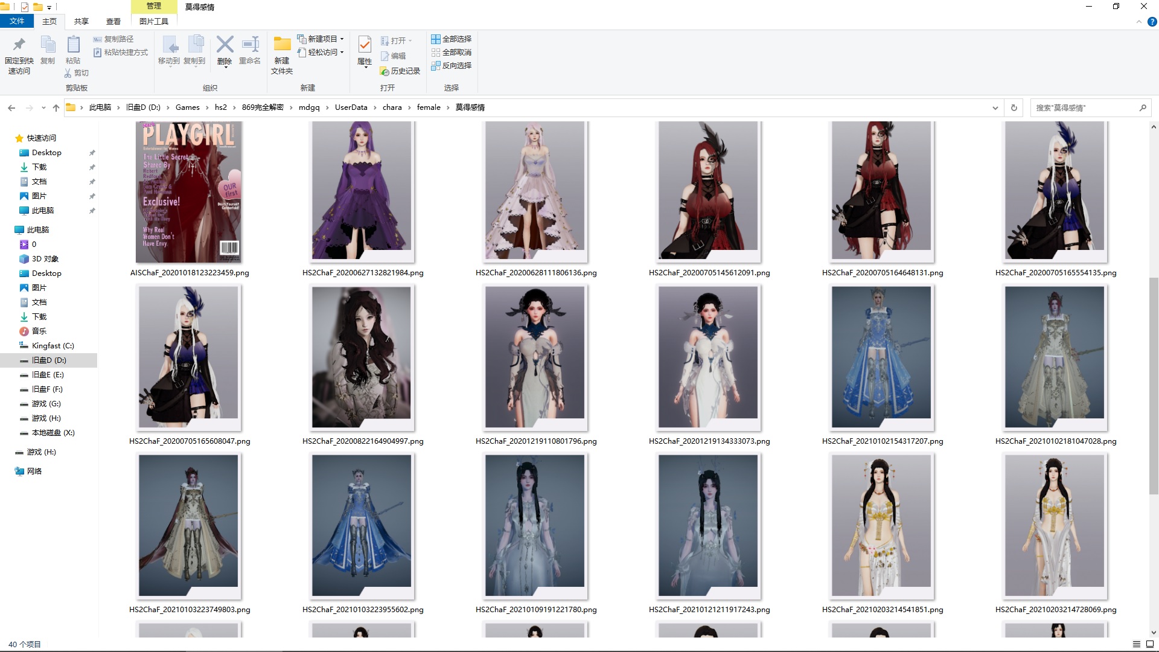This screenshot has width=1159, height=652.
Task: Expand address bar history dropdown
Action: pos(995,107)
